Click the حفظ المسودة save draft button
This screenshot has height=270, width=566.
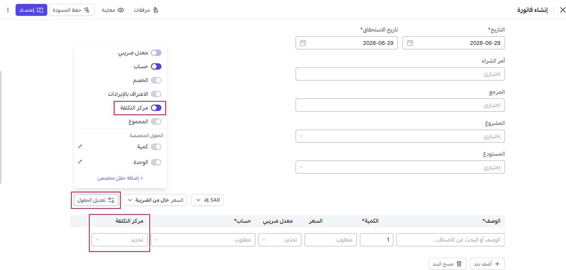[x=72, y=10]
